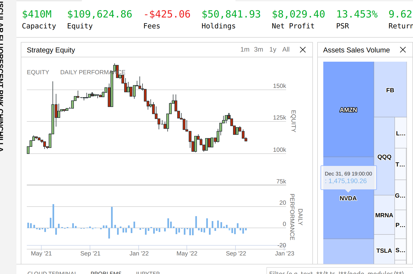Image resolution: width=413 pixels, height=274 pixels.
Task: Click the PSR percentage value
Action: pyautogui.click(x=357, y=14)
